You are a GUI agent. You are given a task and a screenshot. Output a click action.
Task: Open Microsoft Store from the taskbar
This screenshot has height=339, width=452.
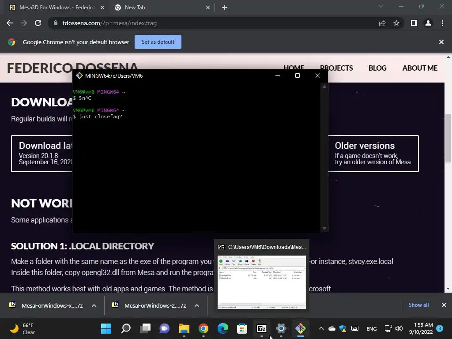pos(242,328)
